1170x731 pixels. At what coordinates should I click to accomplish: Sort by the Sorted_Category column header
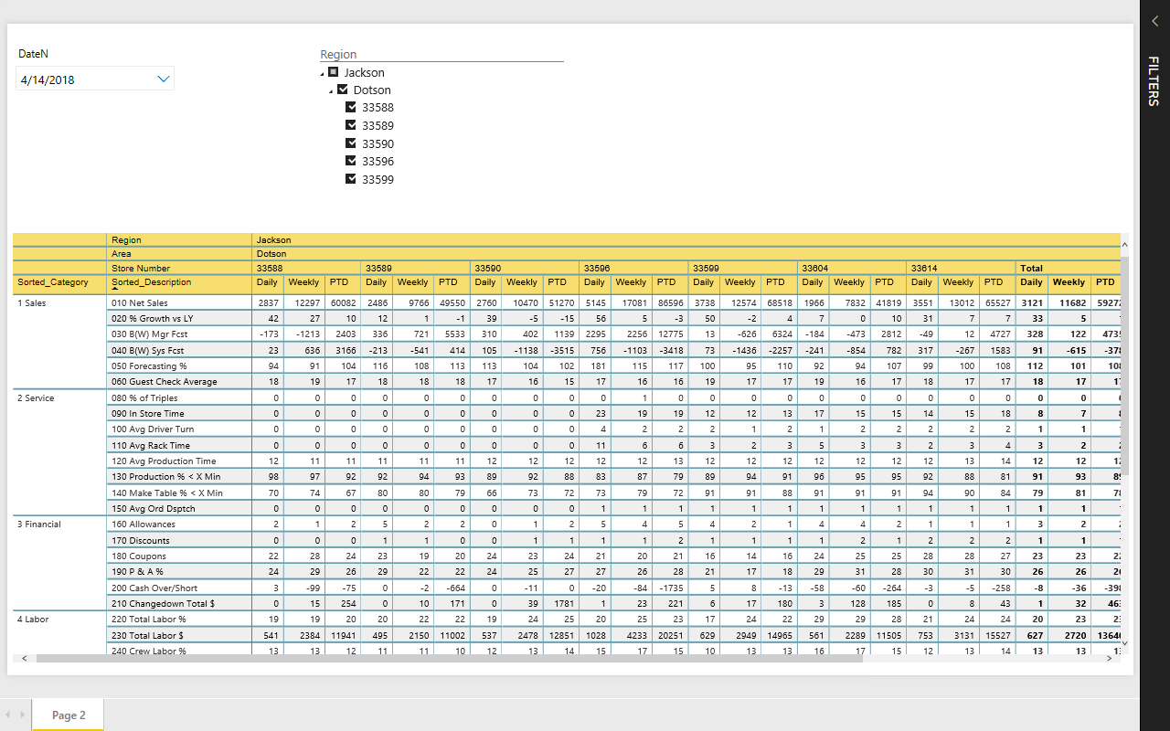[53, 282]
